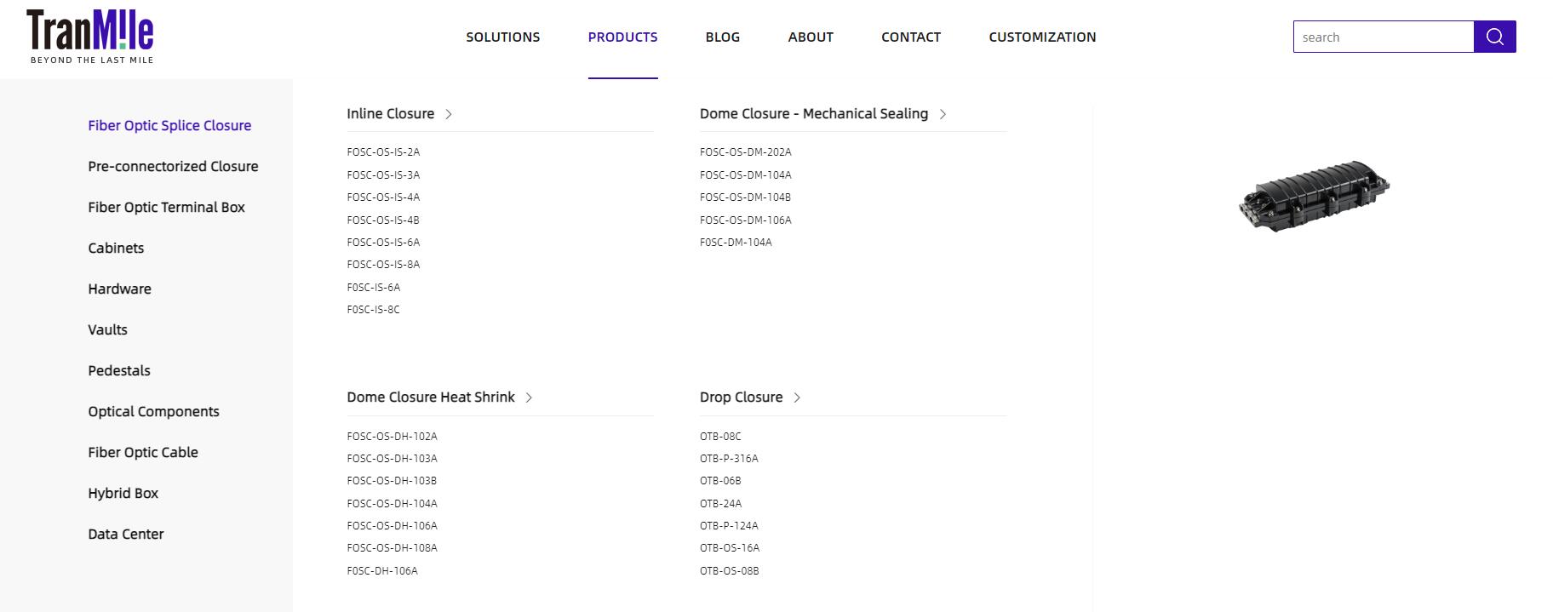Image resolution: width=1553 pixels, height=612 pixels.
Task: Click the TranMile logo
Action: point(90,37)
